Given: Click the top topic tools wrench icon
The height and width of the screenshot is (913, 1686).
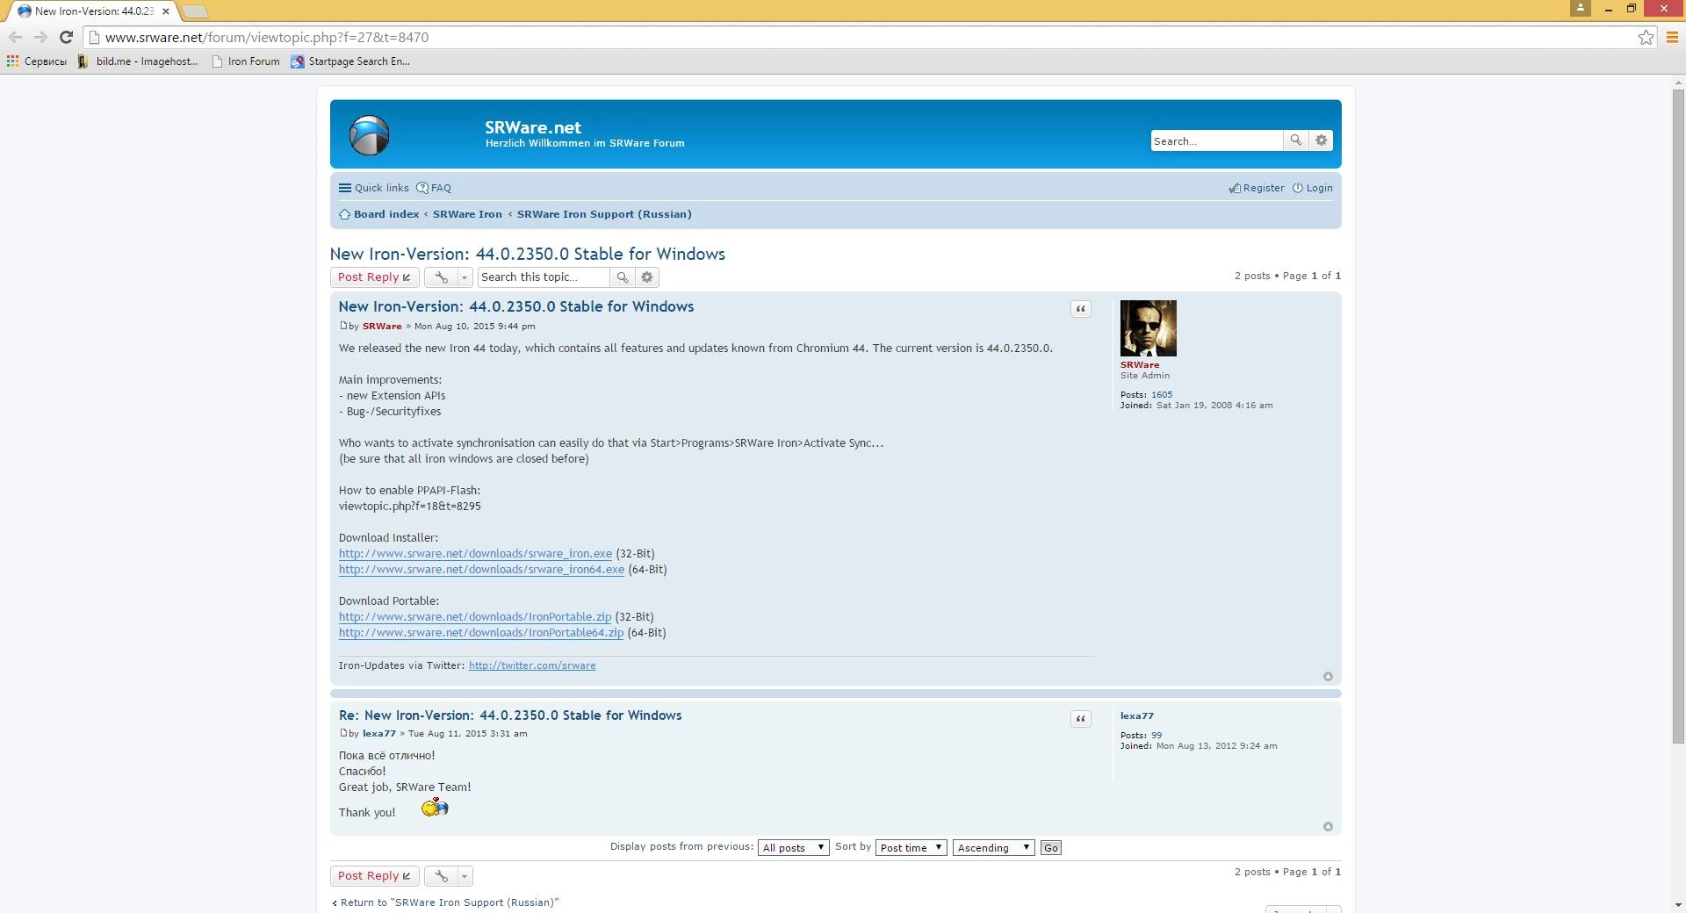Looking at the screenshot, I should (441, 277).
